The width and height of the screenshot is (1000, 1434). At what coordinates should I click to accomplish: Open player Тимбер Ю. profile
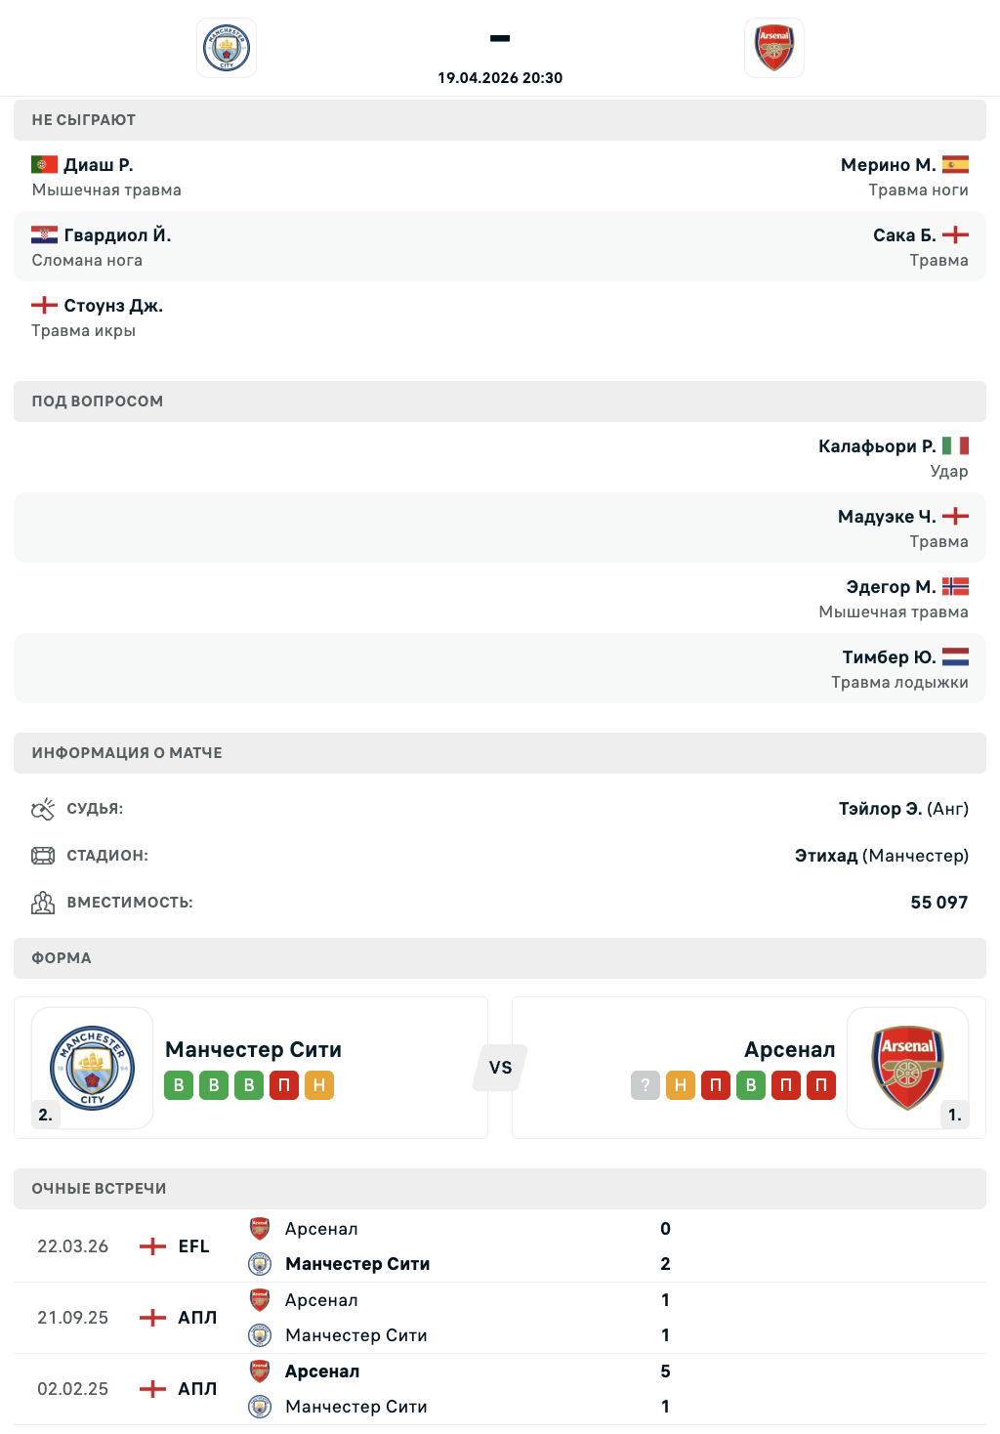889,657
